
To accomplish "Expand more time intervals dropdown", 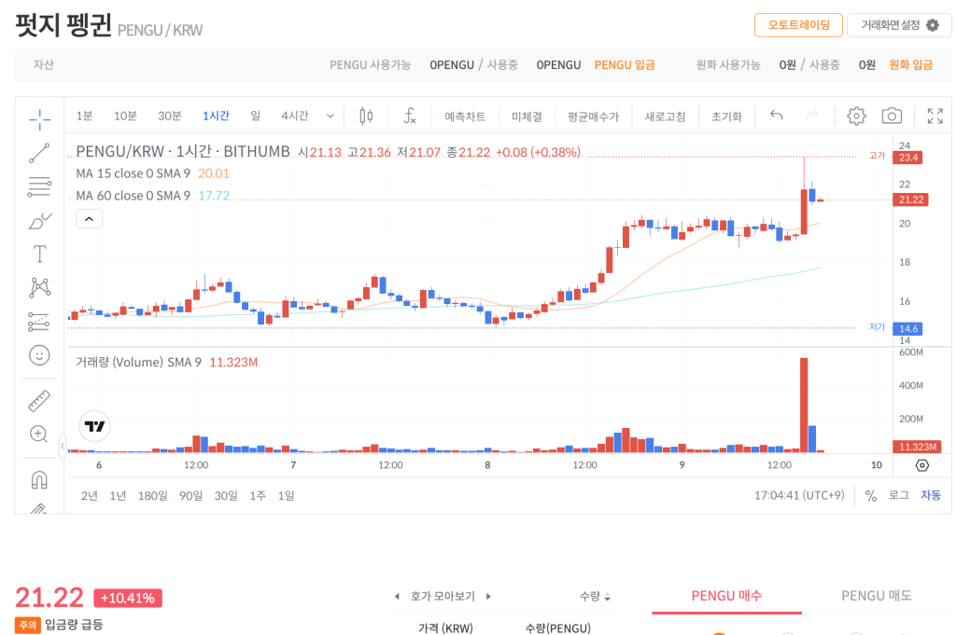I will pyautogui.click(x=330, y=116).
